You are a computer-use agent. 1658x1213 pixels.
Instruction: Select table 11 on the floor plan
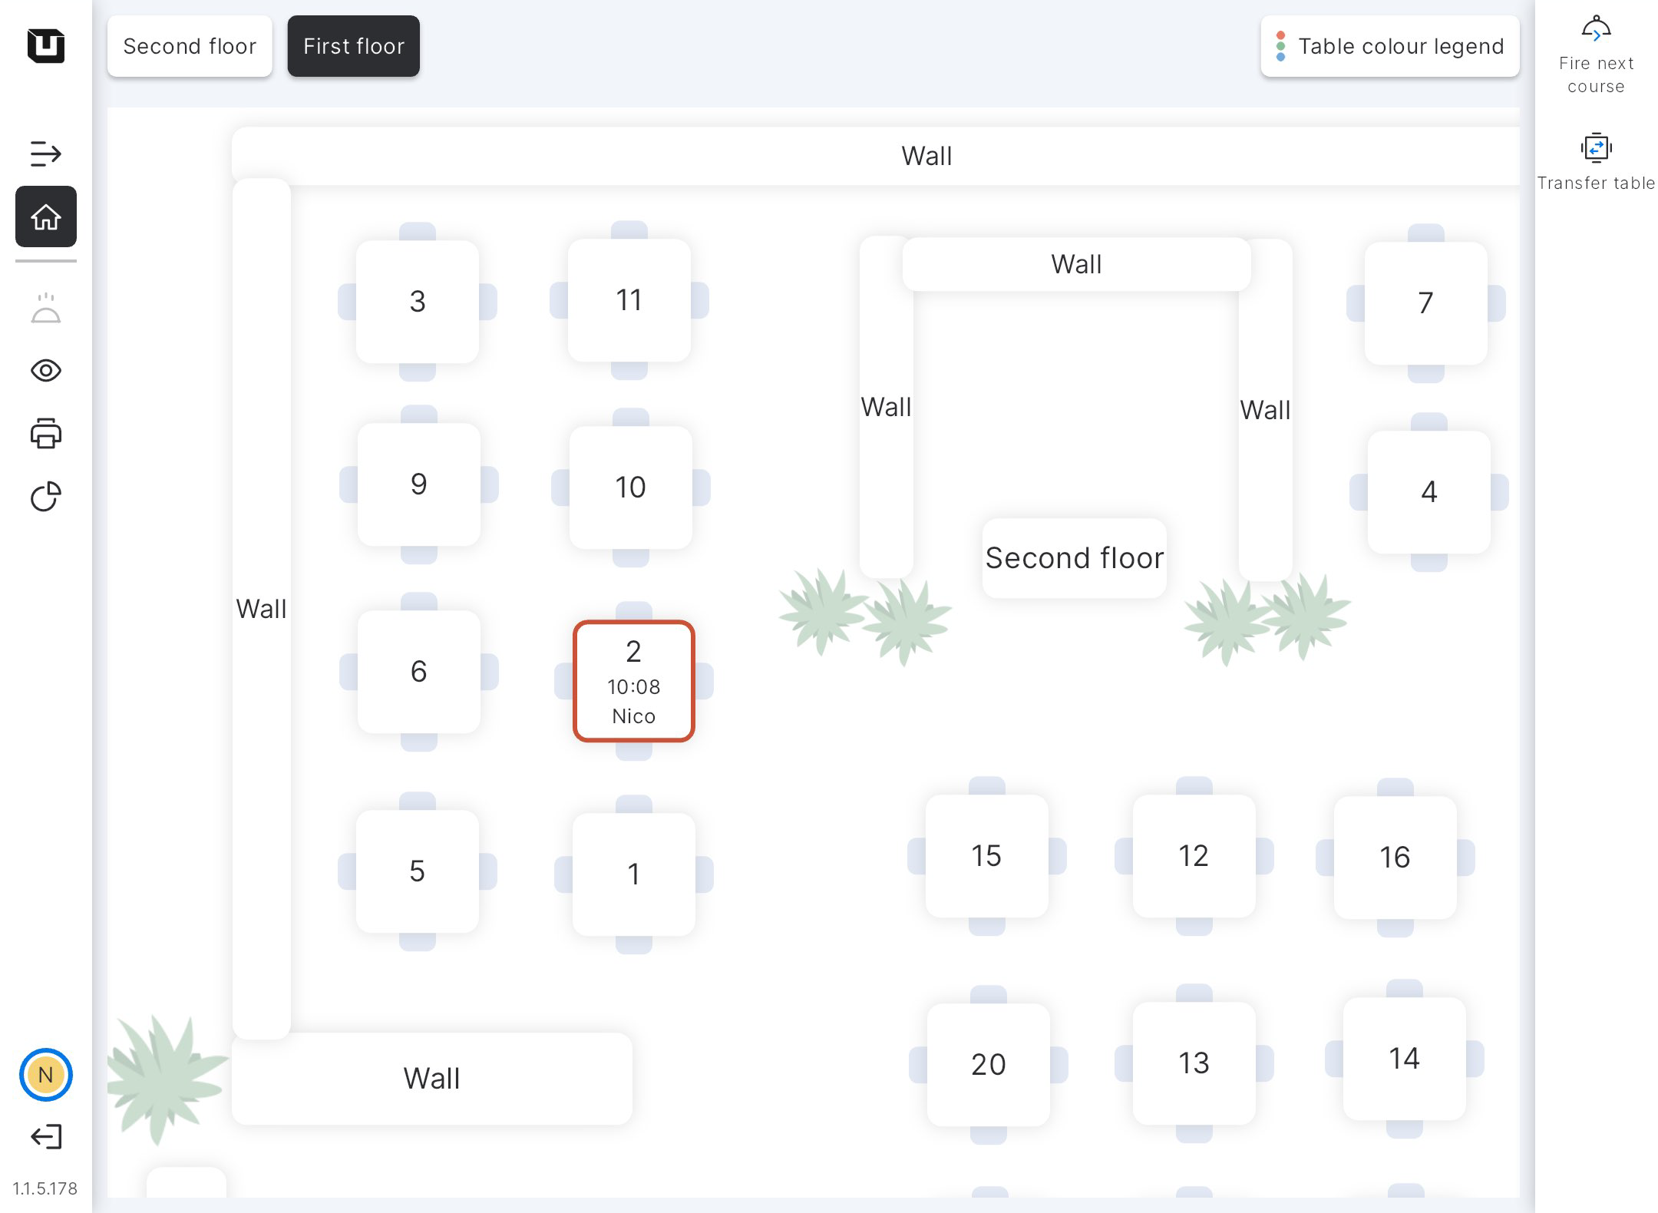coord(629,300)
